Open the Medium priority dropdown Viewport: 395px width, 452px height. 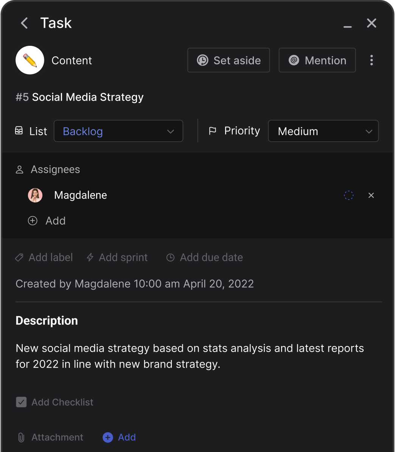coord(323,131)
